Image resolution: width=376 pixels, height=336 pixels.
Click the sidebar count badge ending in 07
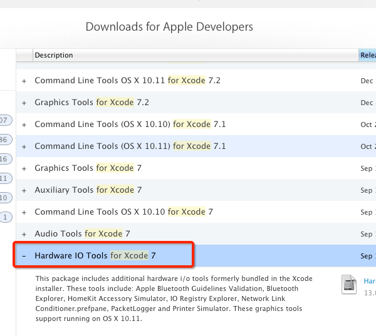[x=5, y=120]
